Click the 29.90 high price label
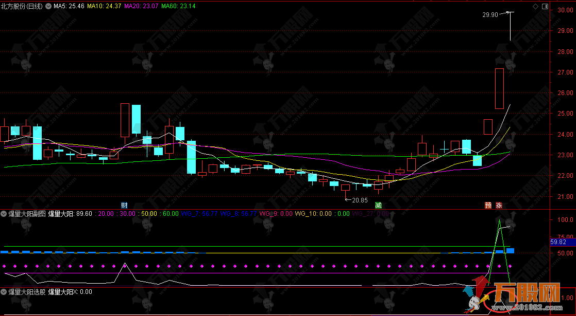The image size is (576, 316). [490, 15]
